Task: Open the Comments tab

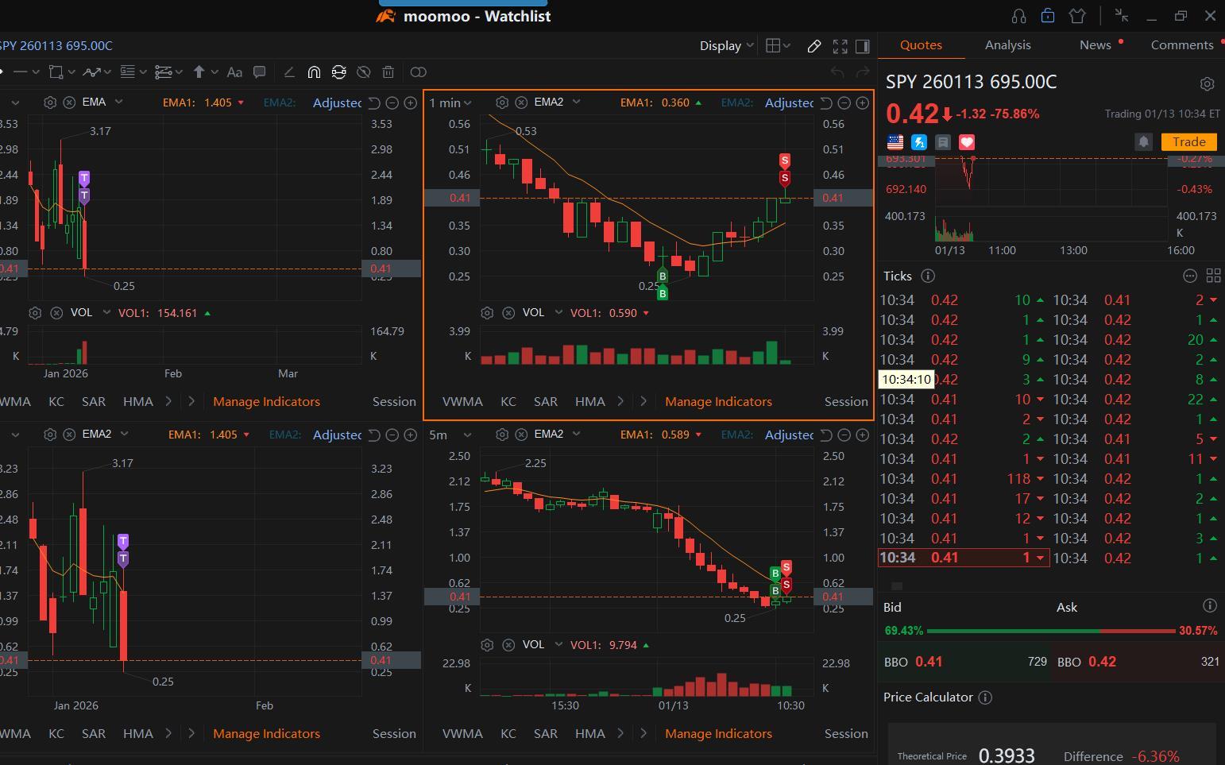Action: 1182,45
